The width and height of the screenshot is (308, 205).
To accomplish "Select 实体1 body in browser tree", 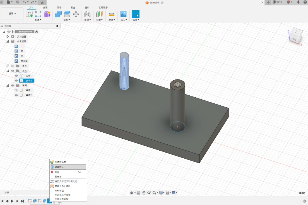I will tap(29, 76).
